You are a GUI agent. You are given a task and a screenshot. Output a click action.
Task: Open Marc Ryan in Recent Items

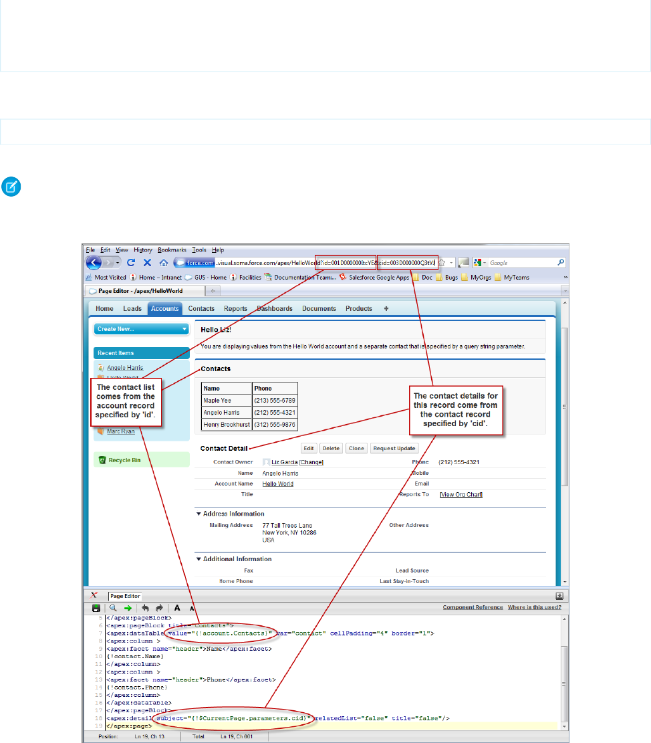121,431
